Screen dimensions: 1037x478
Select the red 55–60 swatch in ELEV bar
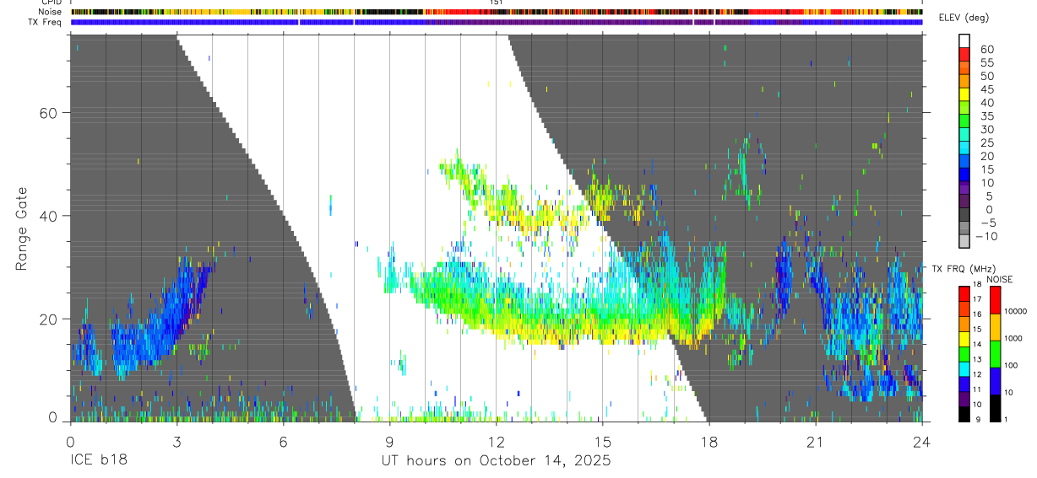click(x=964, y=54)
